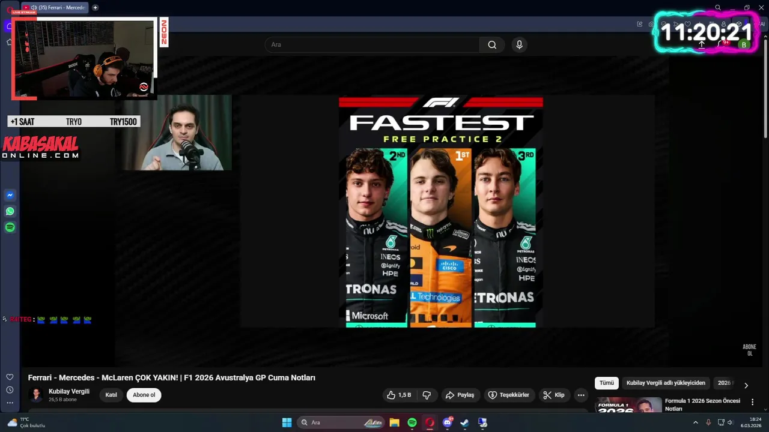The width and height of the screenshot is (769, 432).
Task: Click 26,5 B abone subscriber count
Action: 62,400
